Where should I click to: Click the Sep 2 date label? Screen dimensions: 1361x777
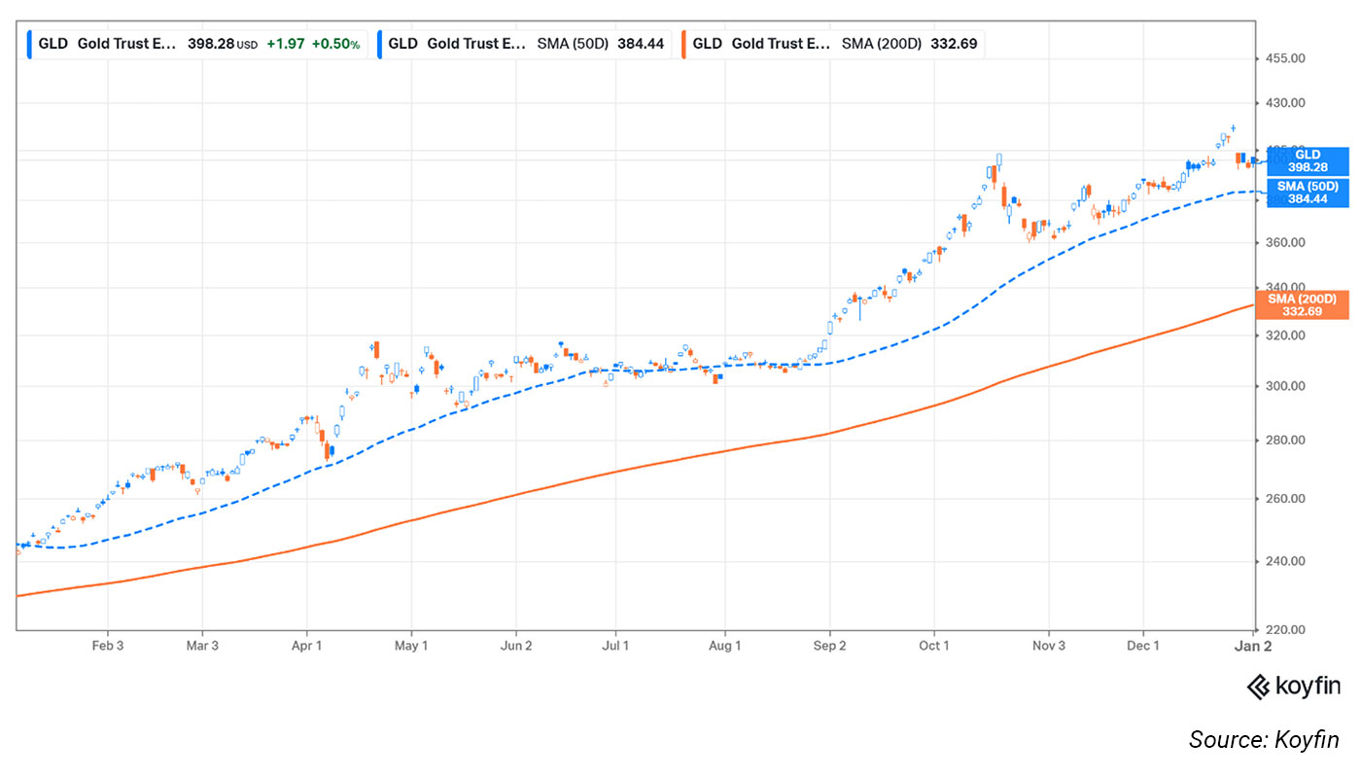(x=829, y=646)
